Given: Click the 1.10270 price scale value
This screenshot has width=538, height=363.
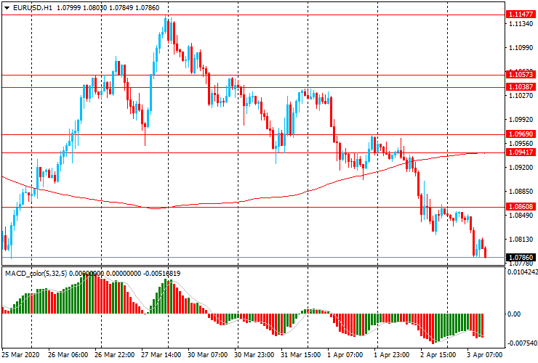Looking at the screenshot, I should 521,96.
